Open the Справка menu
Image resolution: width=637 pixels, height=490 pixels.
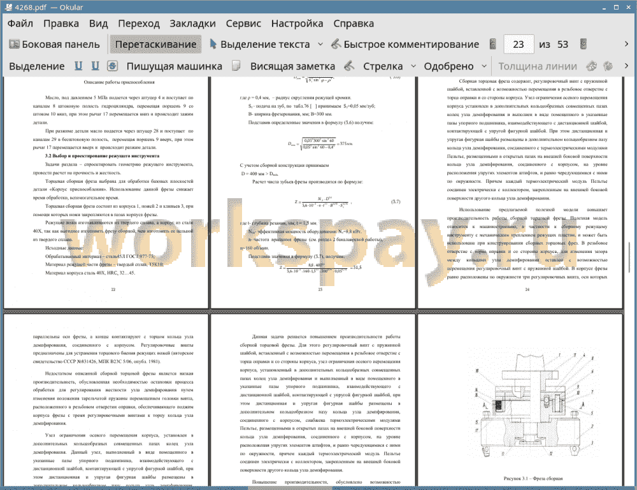(354, 24)
